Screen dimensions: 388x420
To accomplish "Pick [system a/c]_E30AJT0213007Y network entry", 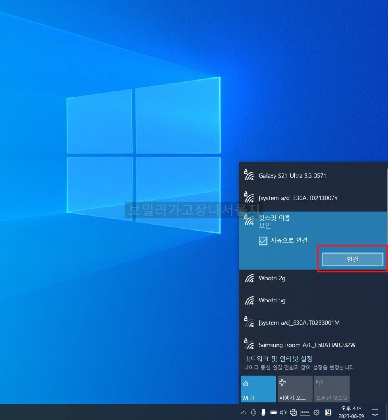I will [313, 198].
